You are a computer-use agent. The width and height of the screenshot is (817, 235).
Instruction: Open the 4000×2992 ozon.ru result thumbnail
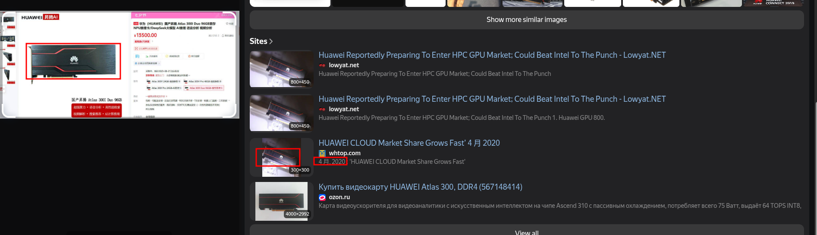pos(281,201)
